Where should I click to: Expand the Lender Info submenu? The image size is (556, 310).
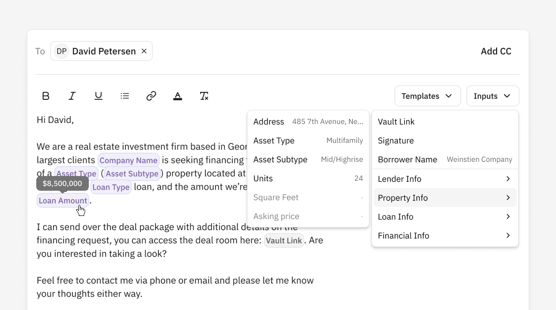[x=445, y=179]
